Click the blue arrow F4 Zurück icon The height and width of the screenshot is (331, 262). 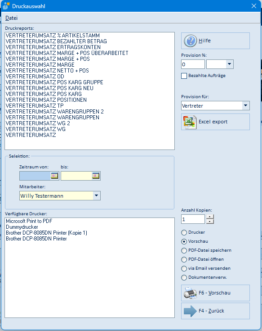click(190, 311)
